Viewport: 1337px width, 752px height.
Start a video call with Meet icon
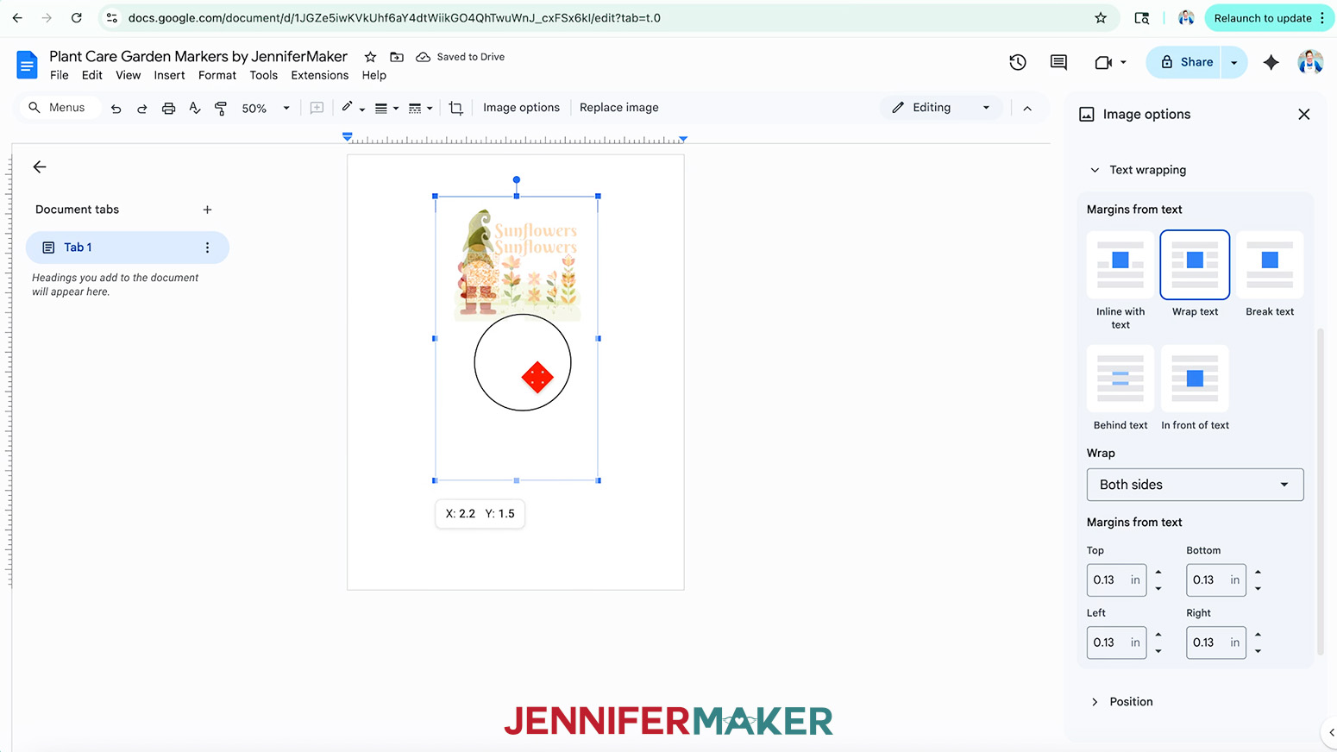click(1103, 62)
